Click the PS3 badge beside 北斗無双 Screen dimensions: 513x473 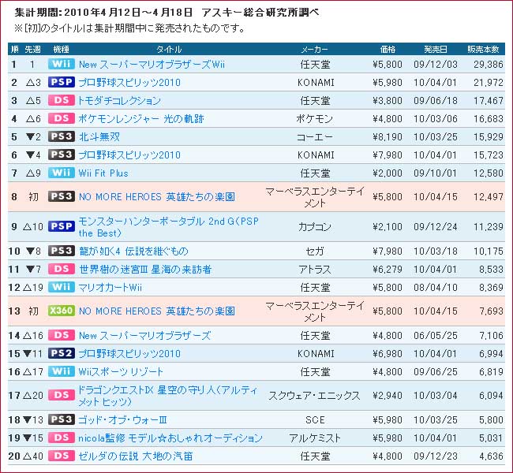(x=62, y=136)
